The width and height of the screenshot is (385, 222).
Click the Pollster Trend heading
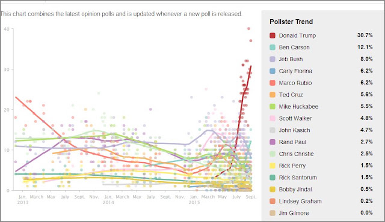(291, 22)
